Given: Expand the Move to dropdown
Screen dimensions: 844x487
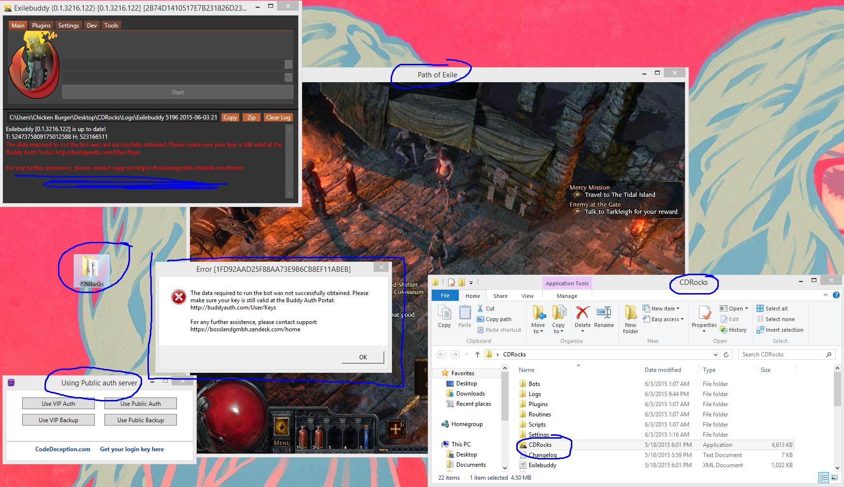Looking at the screenshot, I should (x=538, y=331).
